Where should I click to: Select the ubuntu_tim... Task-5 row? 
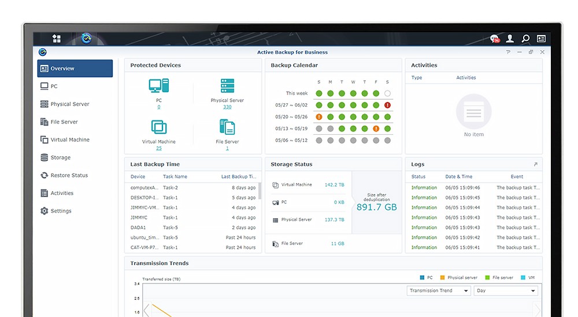pos(193,237)
